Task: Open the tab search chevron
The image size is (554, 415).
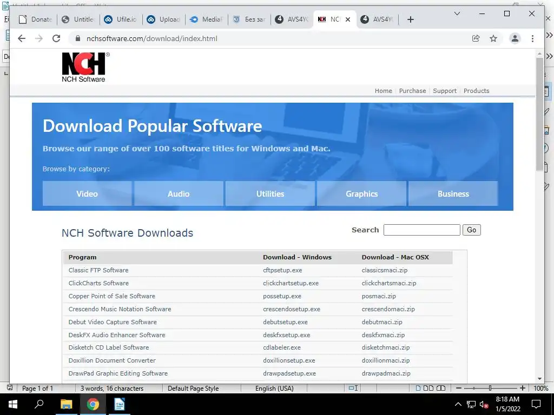Action: [x=457, y=14]
